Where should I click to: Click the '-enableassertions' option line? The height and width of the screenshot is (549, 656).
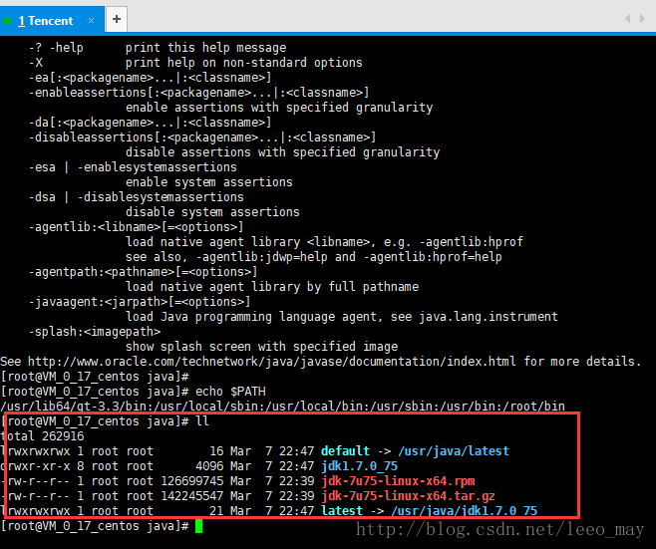tap(198, 93)
